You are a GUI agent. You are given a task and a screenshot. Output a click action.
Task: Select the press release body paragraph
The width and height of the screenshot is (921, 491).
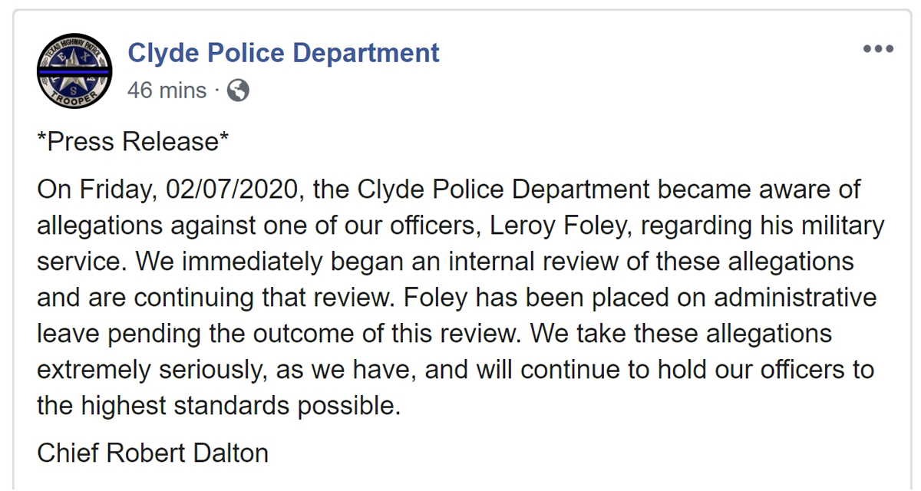(460, 297)
